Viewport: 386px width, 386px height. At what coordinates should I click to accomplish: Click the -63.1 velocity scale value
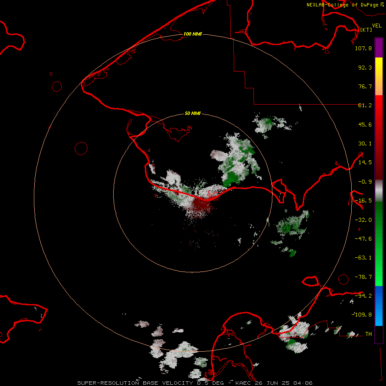(363, 258)
